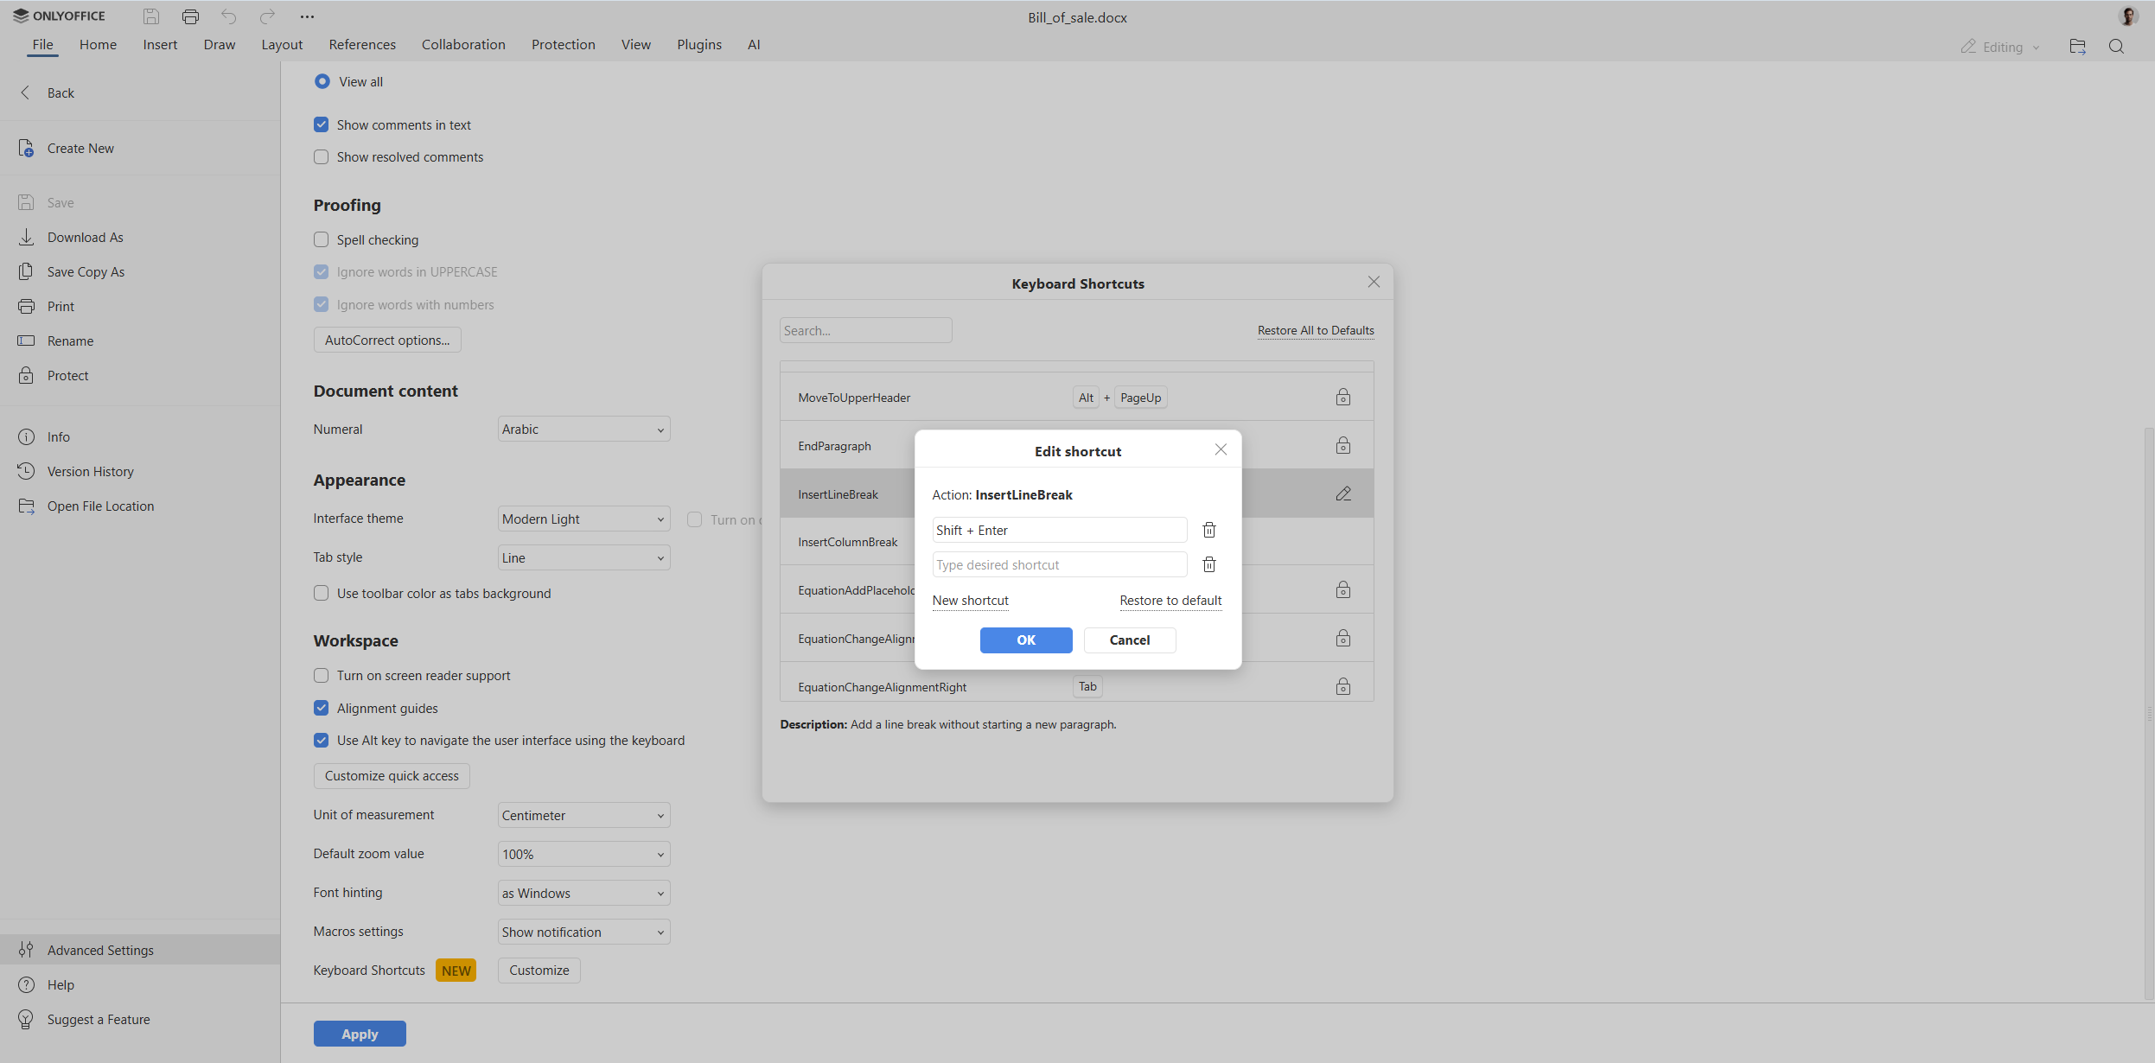Click the Redo arrow icon
2155x1063 pixels.
[x=266, y=16]
